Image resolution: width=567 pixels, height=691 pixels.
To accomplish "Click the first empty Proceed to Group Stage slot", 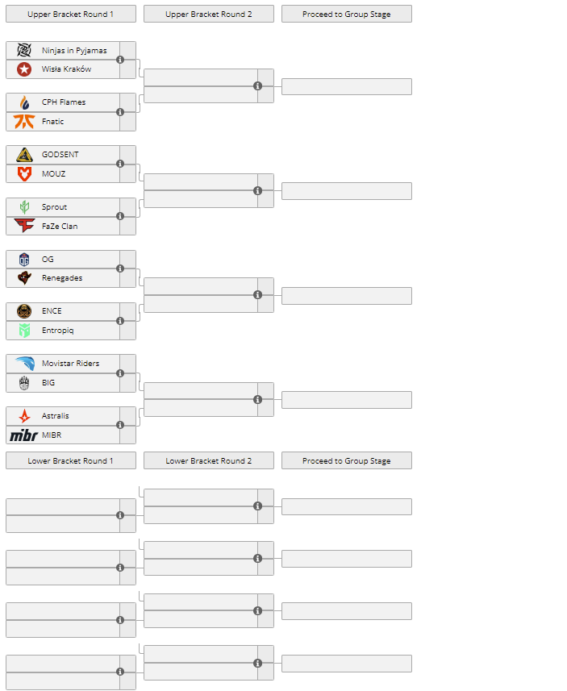I will pos(347,87).
